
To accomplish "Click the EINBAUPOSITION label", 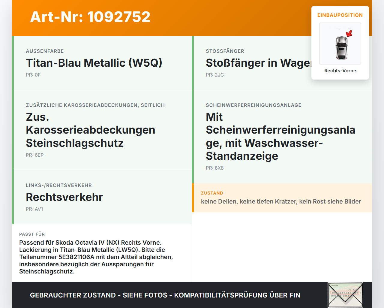I will coord(340,15).
